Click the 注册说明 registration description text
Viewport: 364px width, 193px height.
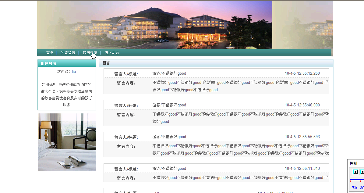point(67,95)
